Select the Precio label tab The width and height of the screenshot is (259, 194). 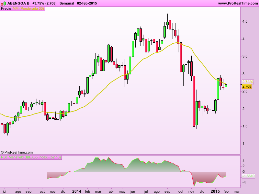[6, 9]
